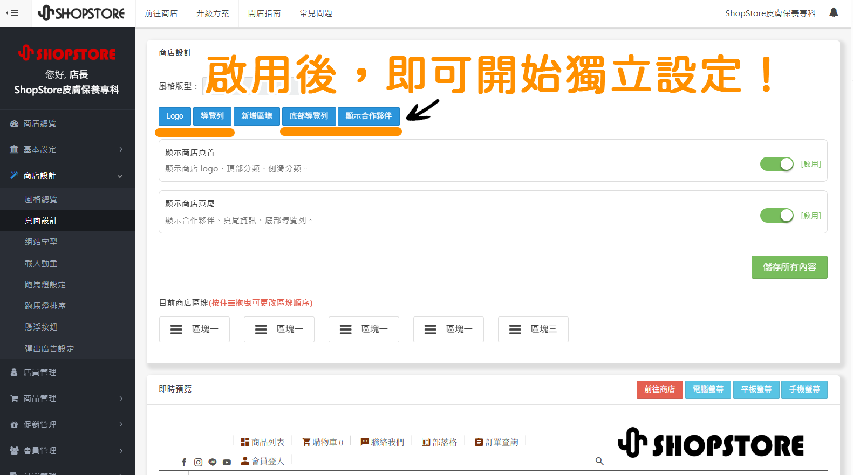Screen dimensions: 853x475
Task: Click the 導覽列 button
Action: pos(212,116)
